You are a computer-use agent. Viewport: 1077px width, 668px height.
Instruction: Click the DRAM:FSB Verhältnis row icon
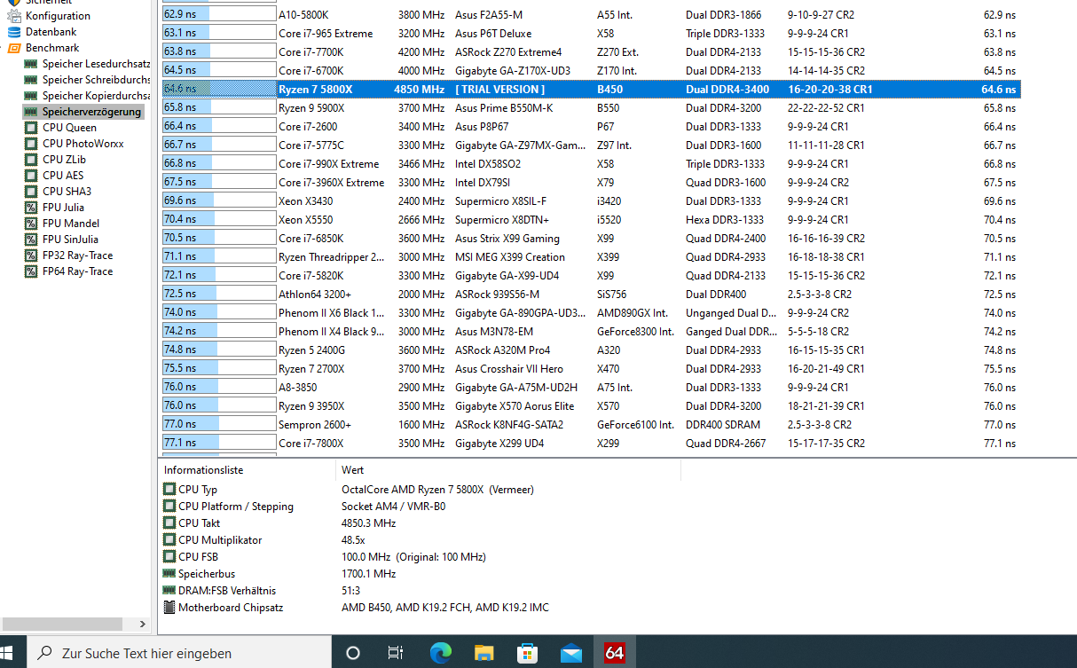(169, 591)
